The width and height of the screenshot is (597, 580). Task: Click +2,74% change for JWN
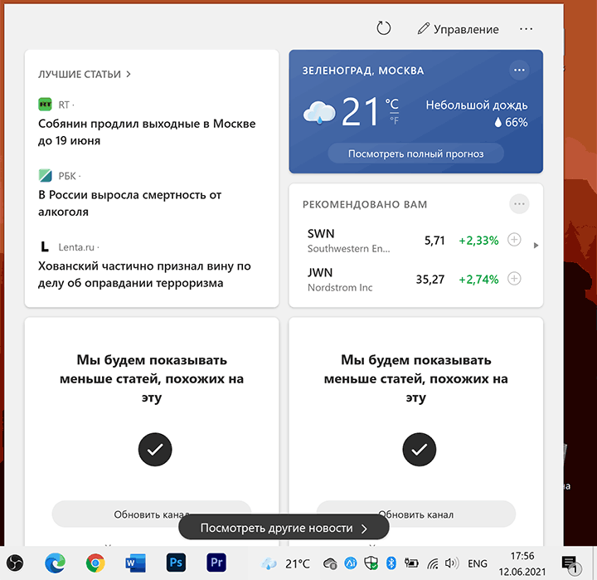(478, 280)
